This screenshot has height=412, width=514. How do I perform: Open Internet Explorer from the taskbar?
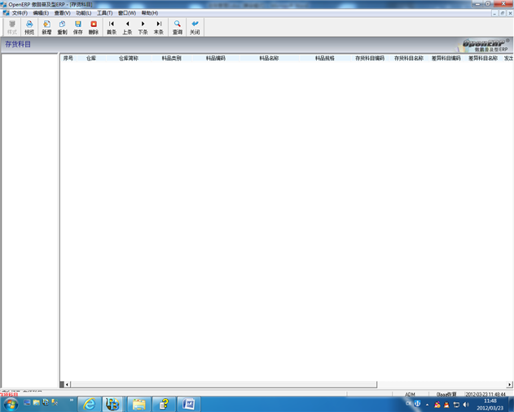pyautogui.click(x=89, y=404)
